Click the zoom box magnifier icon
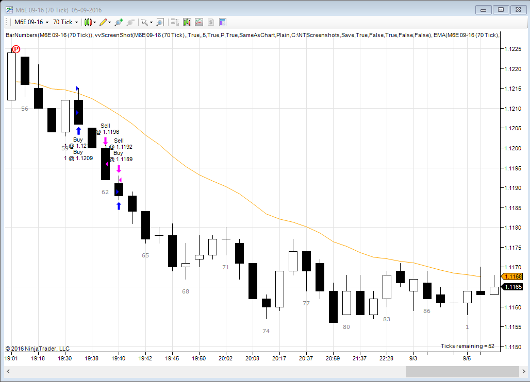530x382 pixels. pos(160,22)
